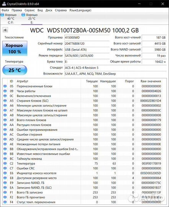The image size is (169, 207).
Task: Close the CrystalDiskInfo window
Action: point(163,4)
